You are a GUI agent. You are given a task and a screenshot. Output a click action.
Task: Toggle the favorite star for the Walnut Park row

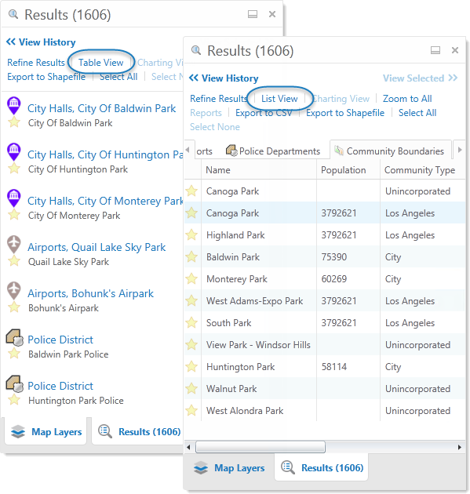(x=191, y=388)
